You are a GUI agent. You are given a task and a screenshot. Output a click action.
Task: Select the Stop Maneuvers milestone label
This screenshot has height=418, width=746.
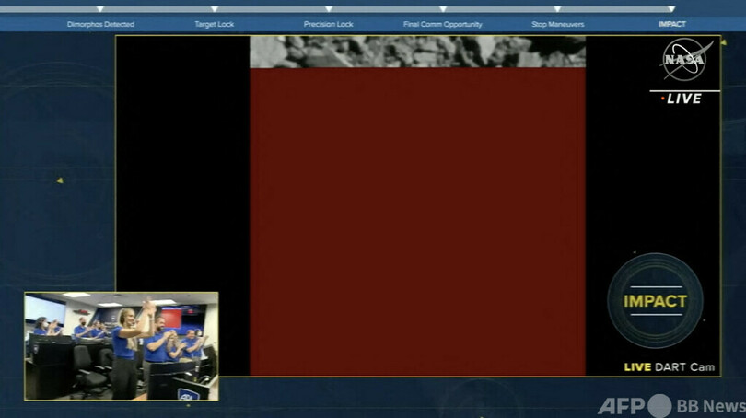[x=557, y=24]
